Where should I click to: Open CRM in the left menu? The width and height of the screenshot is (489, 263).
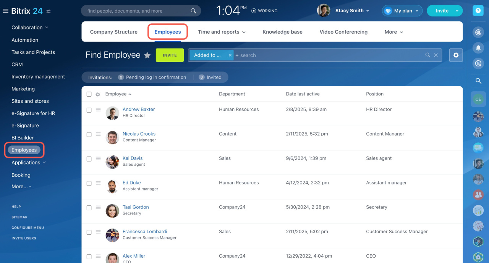point(17,65)
